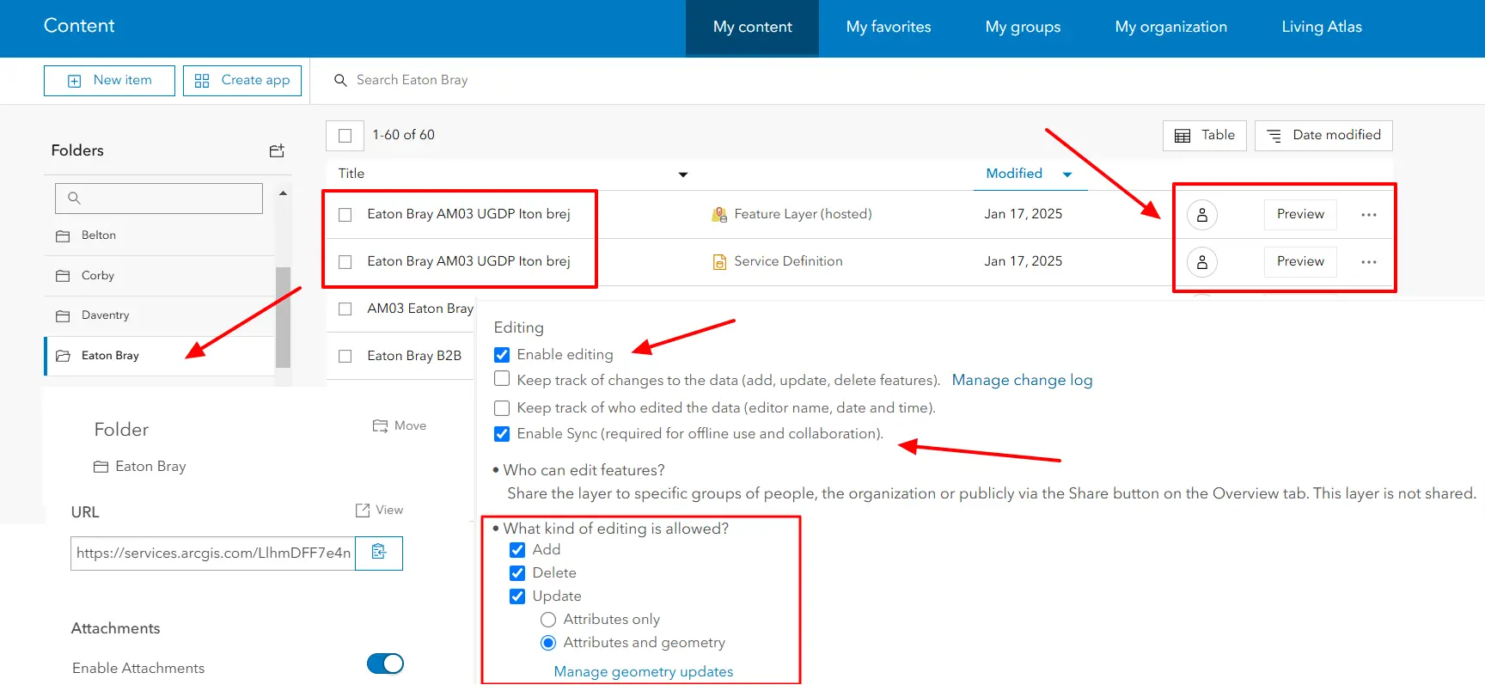The height and width of the screenshot is (691, 1485).
Task: Click the magnifier icon in folder filter box
Action: coord(74,198)
